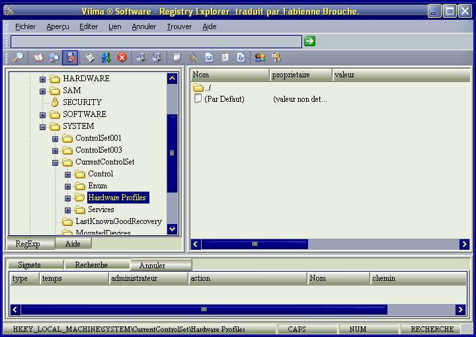
Task: Switch to the Recherche tab
Action: 97,265
